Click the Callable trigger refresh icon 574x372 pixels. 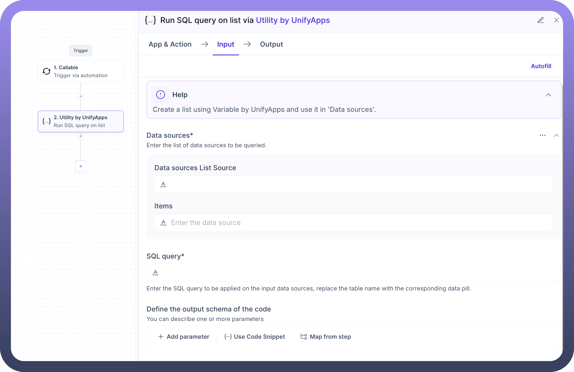pos(47,71)
